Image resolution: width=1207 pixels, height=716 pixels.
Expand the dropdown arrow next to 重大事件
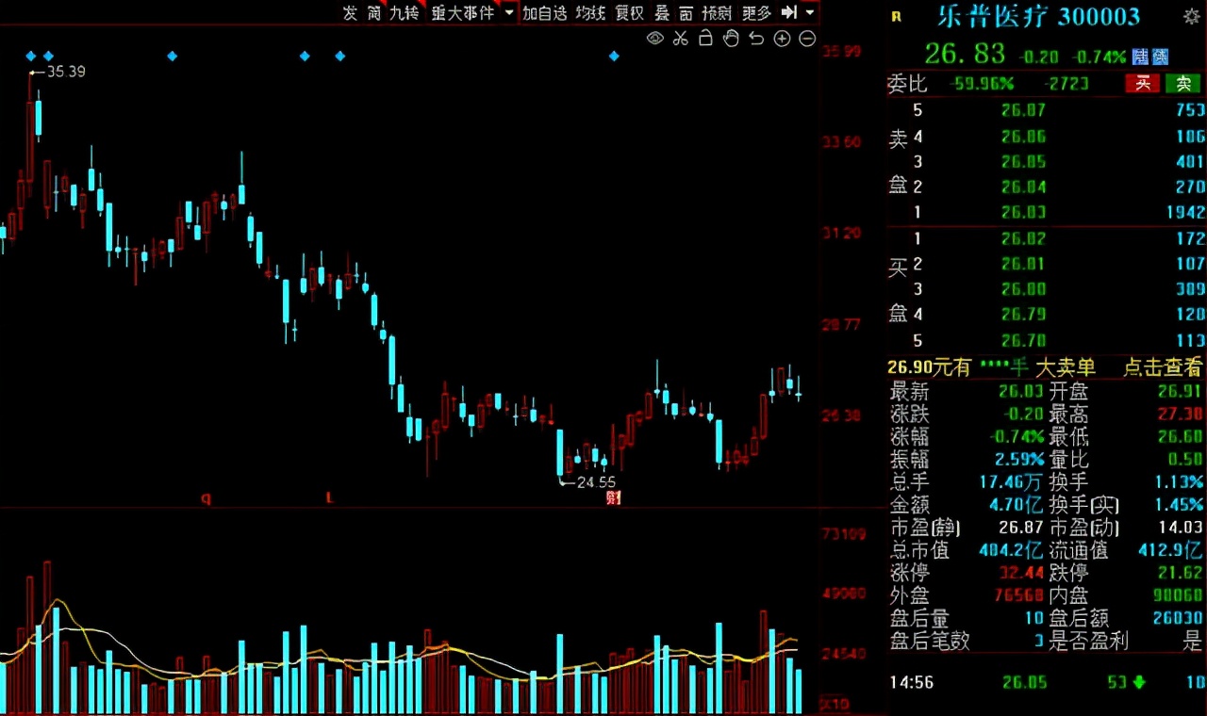[x=509, y=12]
